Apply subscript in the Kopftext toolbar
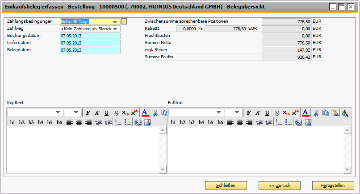360x194 pixels. coord(125,113)
